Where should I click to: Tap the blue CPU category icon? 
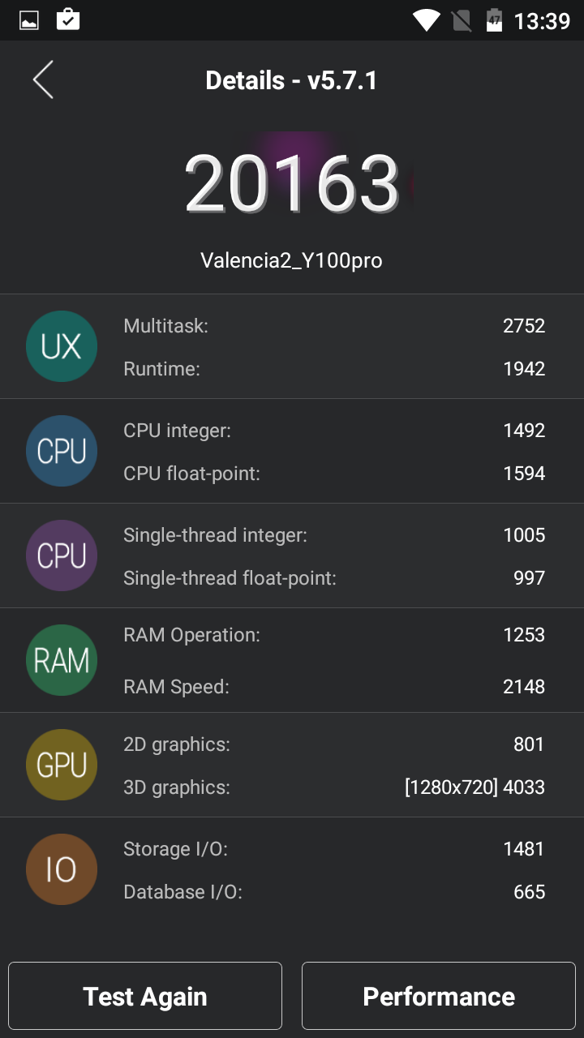tap(62, 451)
